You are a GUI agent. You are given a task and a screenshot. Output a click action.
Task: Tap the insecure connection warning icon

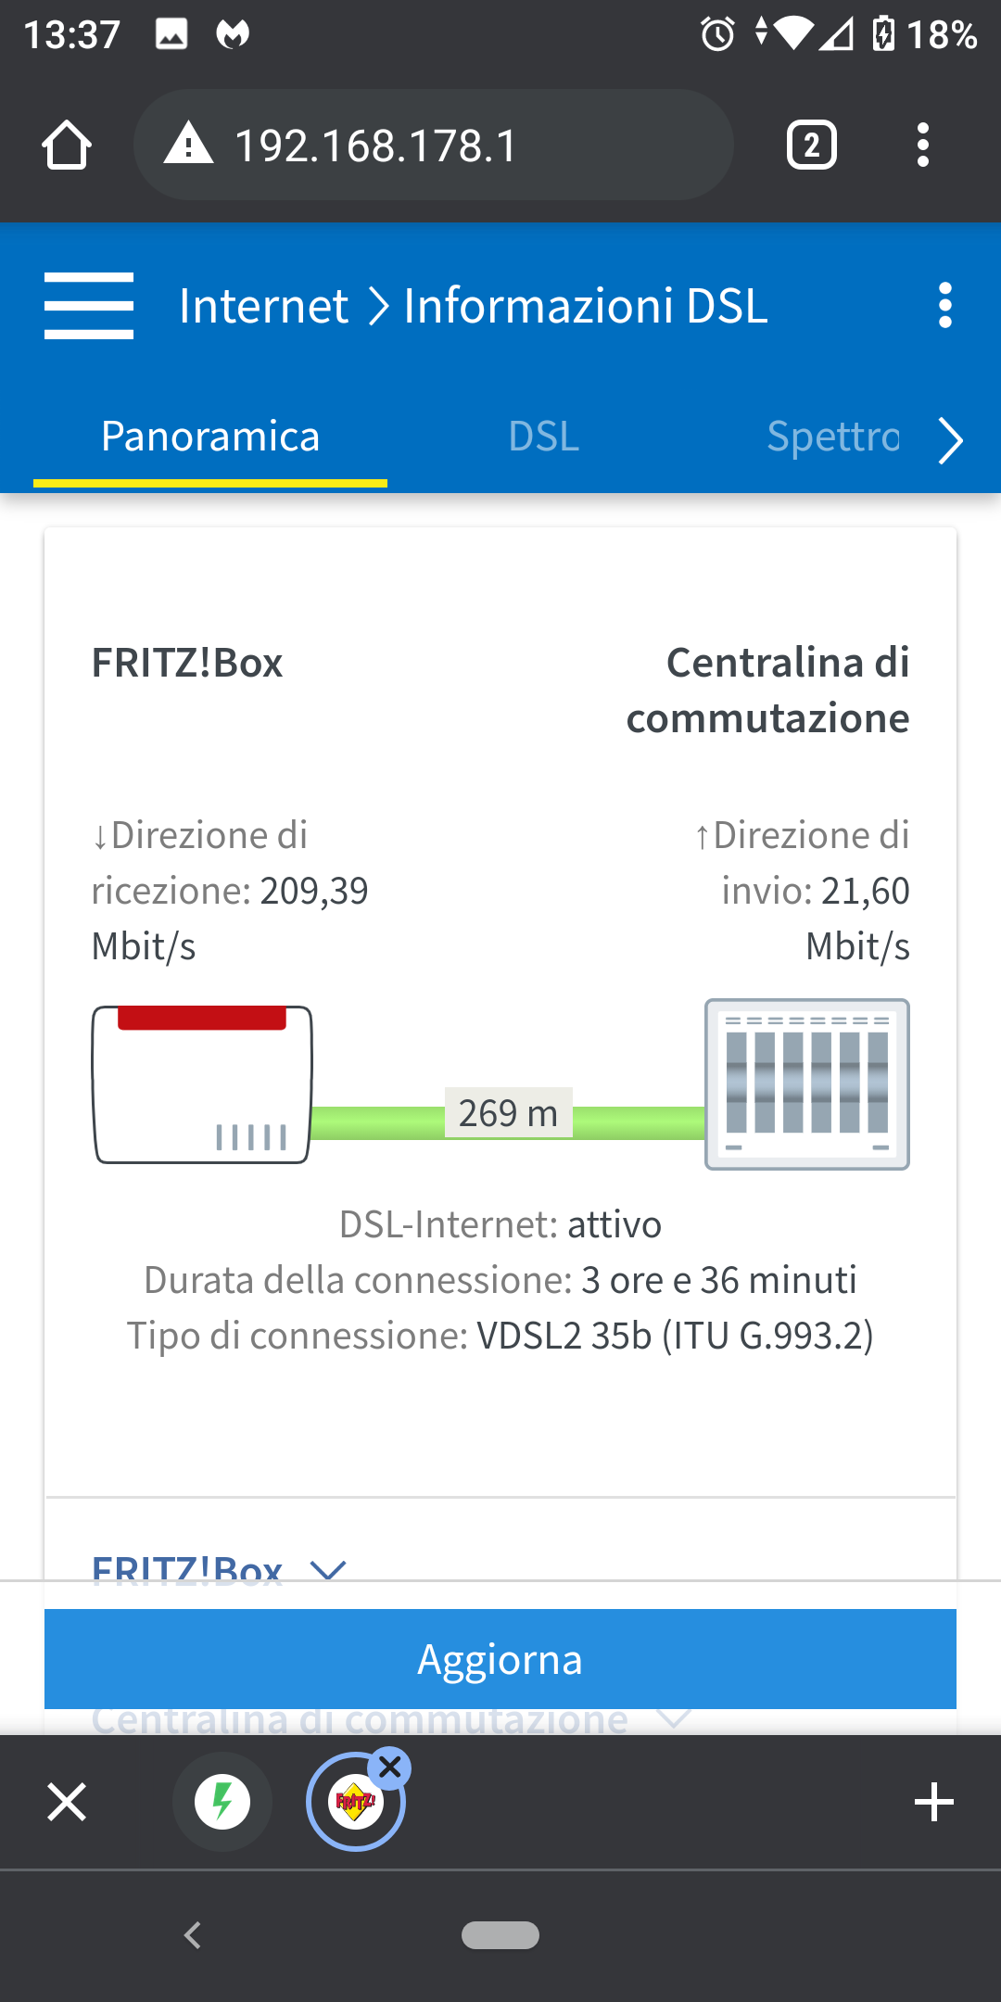tap(189, 146)
